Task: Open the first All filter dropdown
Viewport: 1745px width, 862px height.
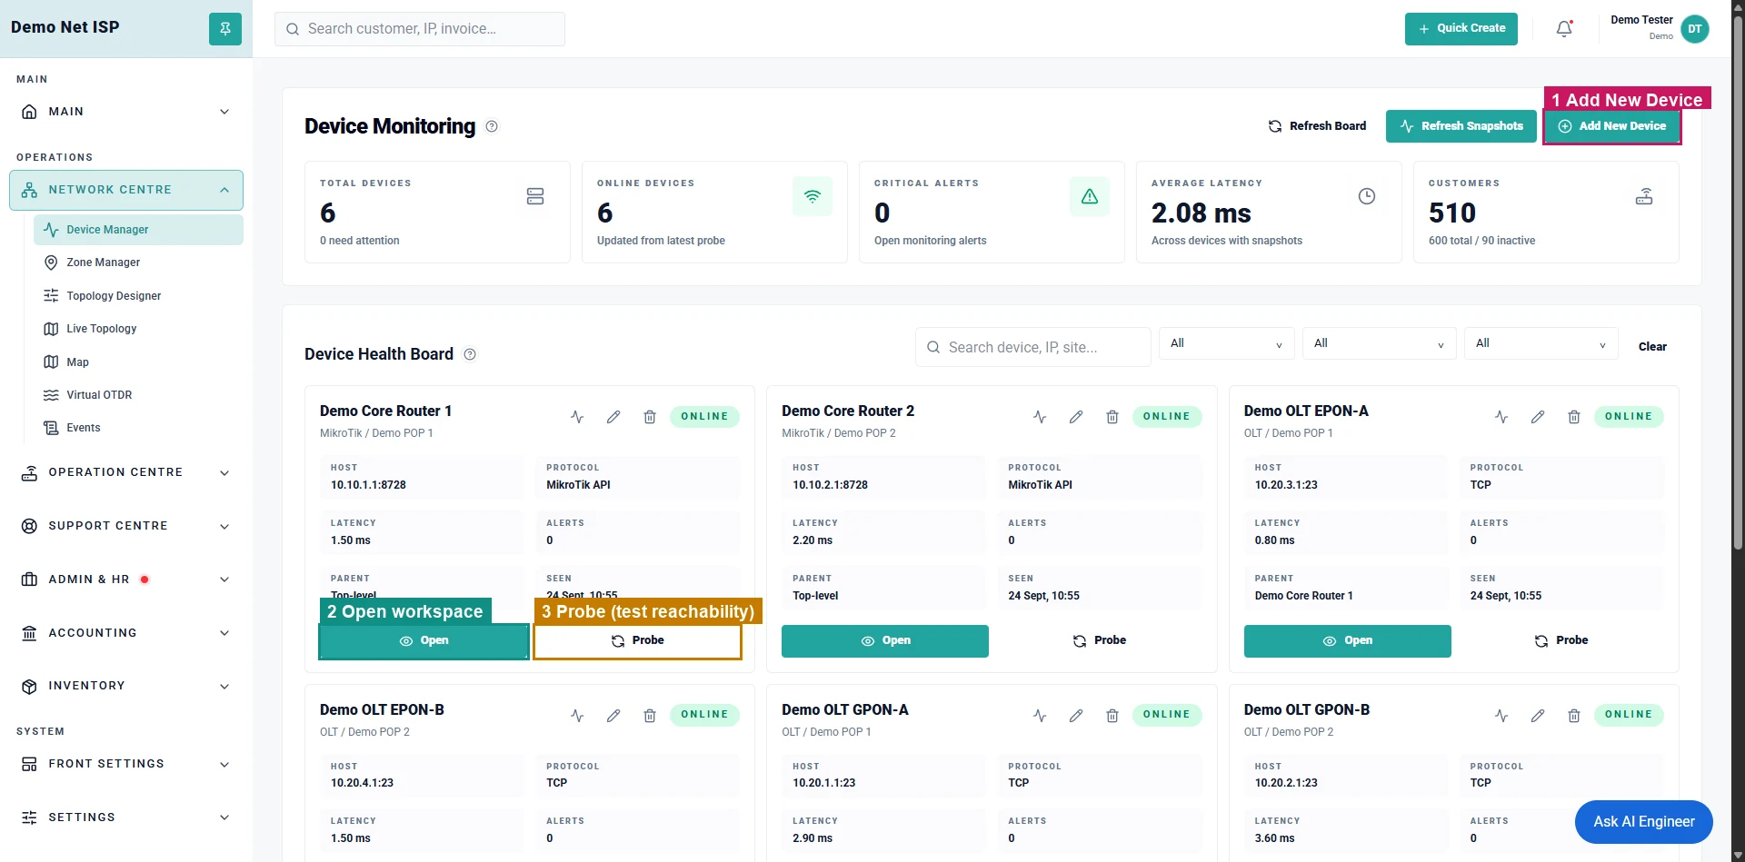Action: point(1227,343)
